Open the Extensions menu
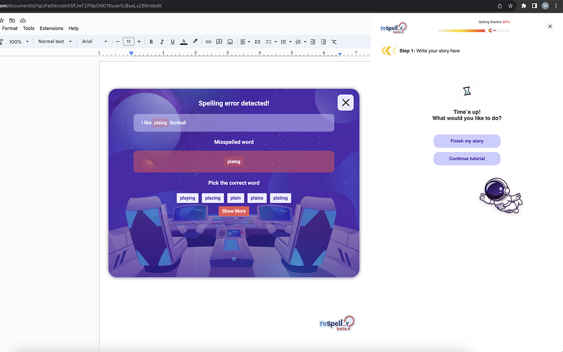This screenshot has width=563, height=352. tap(51, 28)
